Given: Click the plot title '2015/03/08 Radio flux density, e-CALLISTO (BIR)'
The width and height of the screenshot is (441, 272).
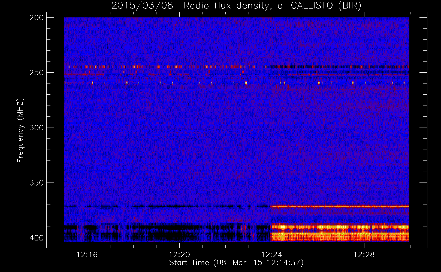Looking at the screenshot, I should pos(236,6).
